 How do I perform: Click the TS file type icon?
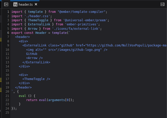tap(15, 4)
